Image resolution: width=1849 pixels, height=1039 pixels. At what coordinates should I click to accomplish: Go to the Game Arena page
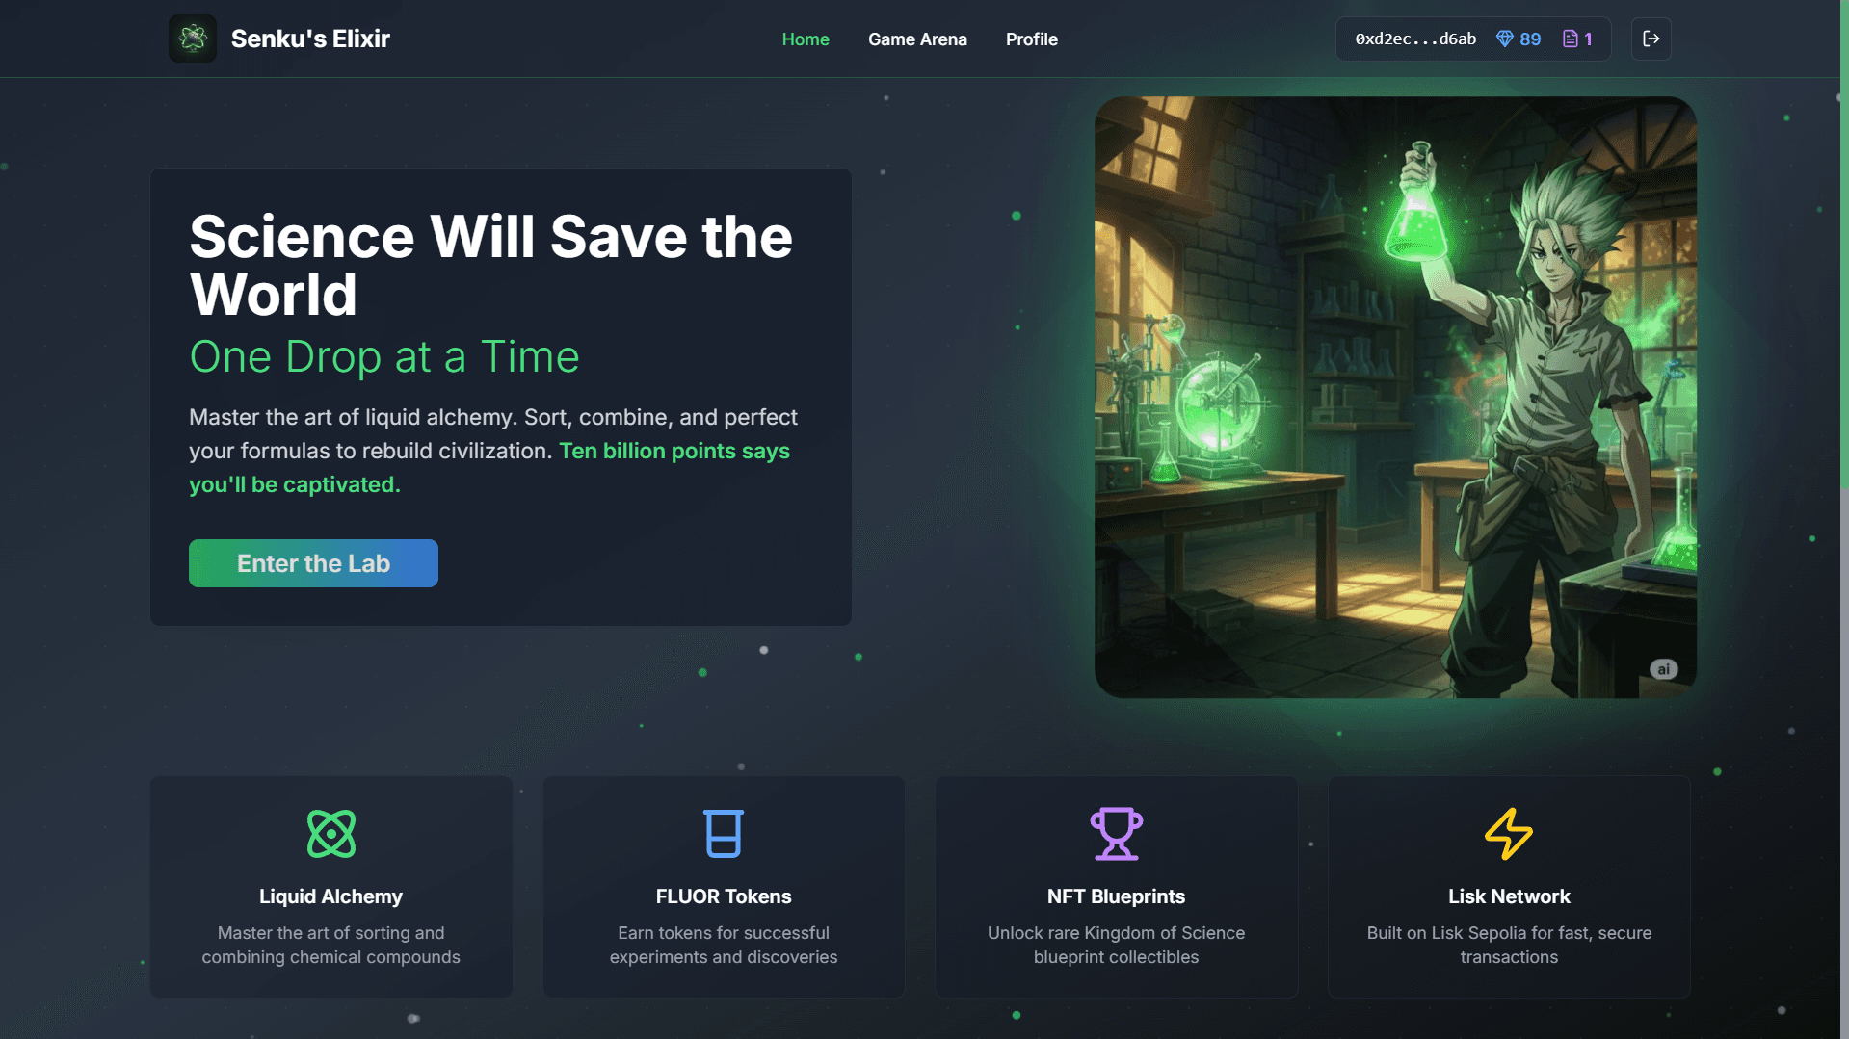pyautogui.click(x=917, y=39)
